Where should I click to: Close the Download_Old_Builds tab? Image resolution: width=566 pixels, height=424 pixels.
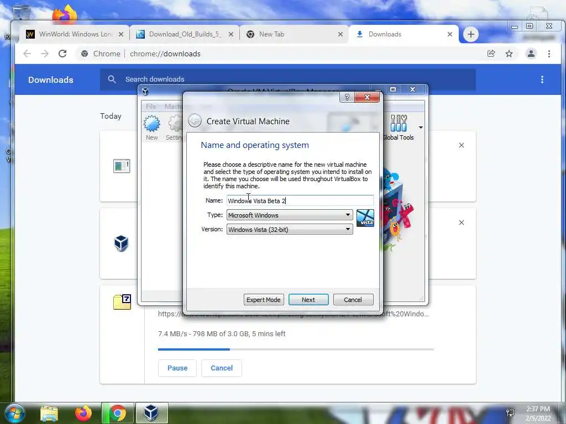pos(231,34)
